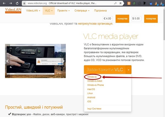
Task: Reload the current page
Action: point(17,3)
